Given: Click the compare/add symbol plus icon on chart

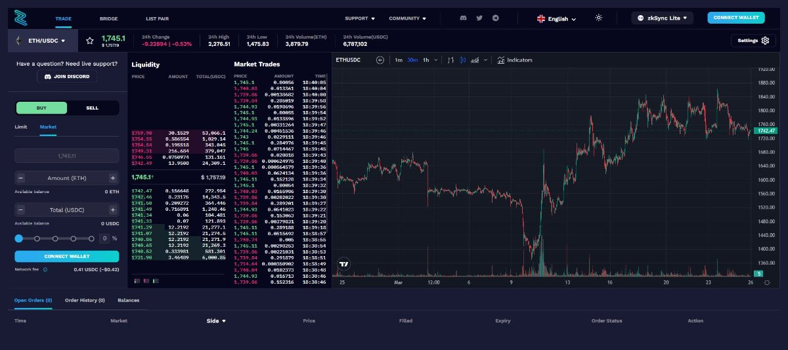Looking at the screenshot, I should click(x=380, y=60).
